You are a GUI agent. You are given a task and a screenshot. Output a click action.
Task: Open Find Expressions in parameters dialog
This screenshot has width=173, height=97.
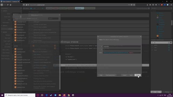coord(110,75)
